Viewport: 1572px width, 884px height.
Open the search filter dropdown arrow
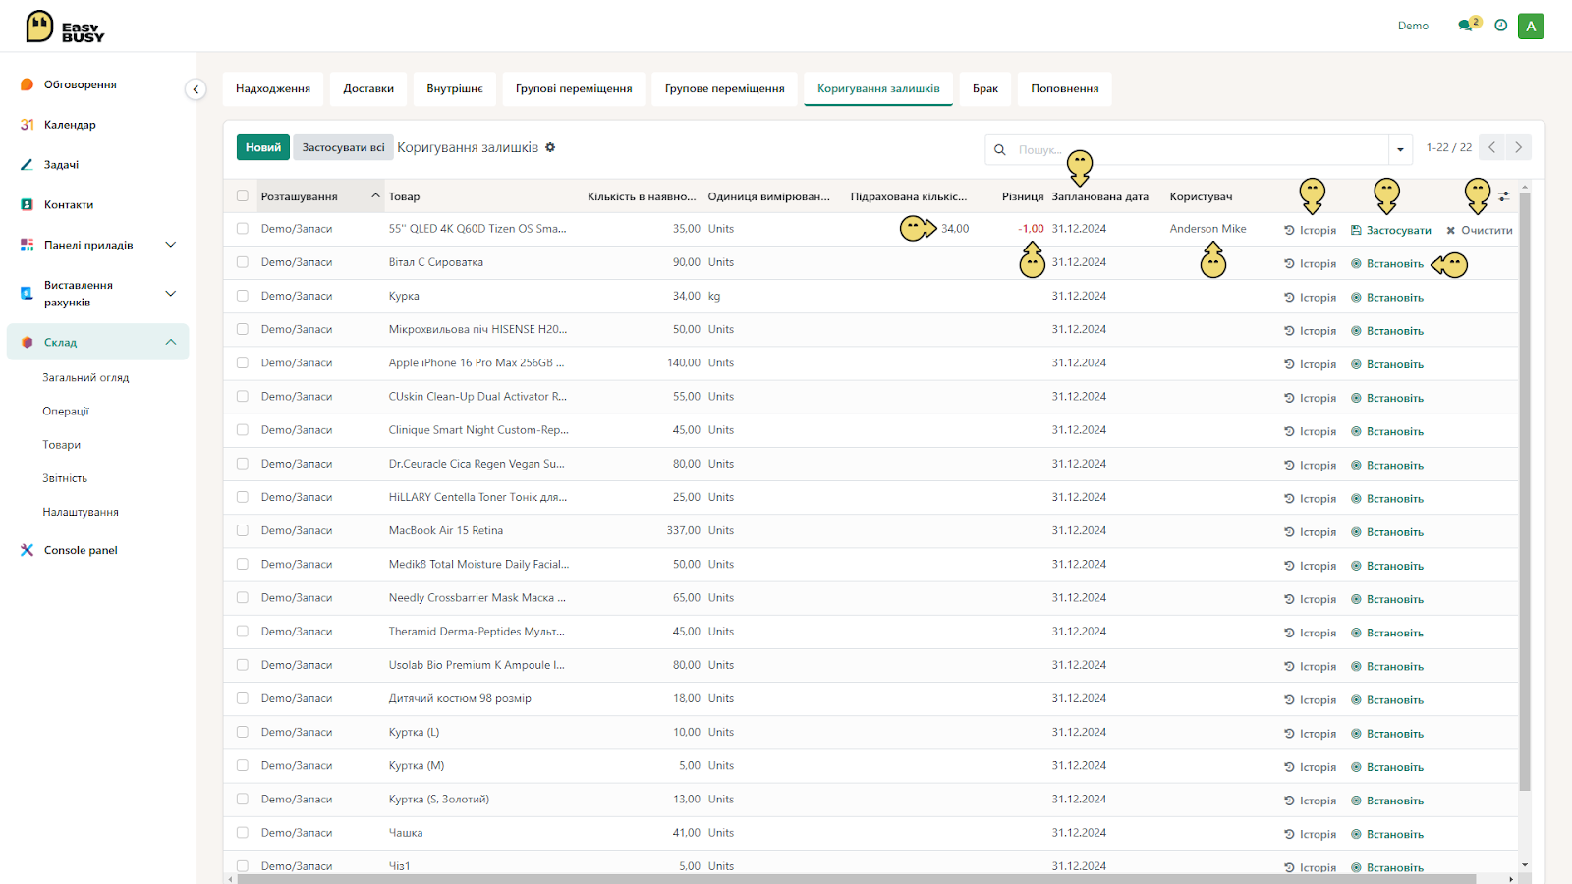point(1400,150)
